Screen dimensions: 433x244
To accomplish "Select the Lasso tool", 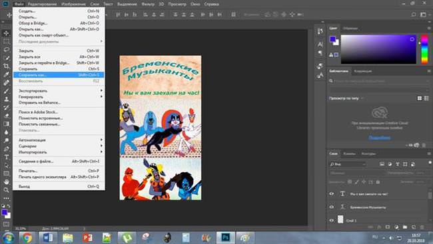I will pos(6,50).
